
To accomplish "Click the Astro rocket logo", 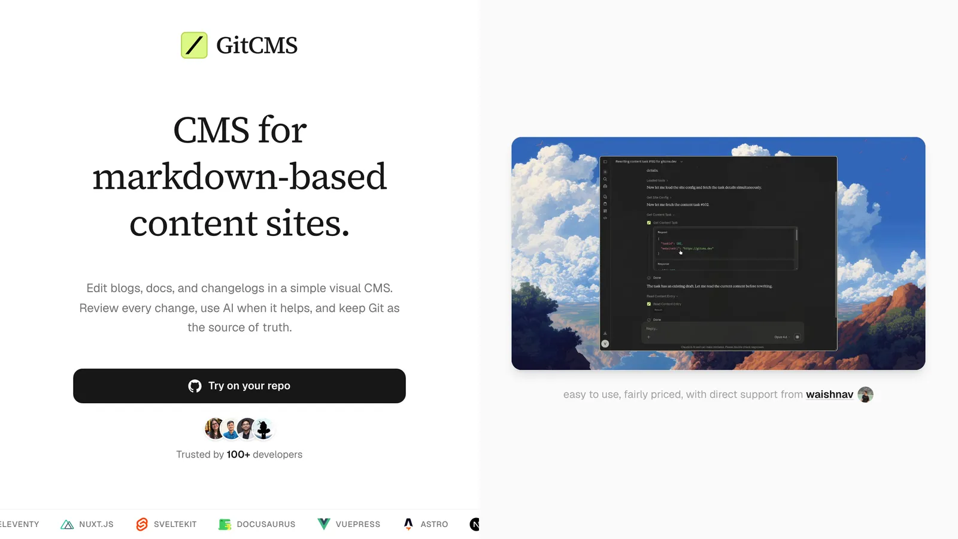I will [408, 524].
